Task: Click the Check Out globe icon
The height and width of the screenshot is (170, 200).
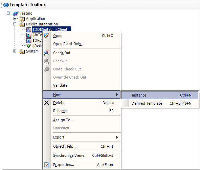Action: click(x=46, y=53)
